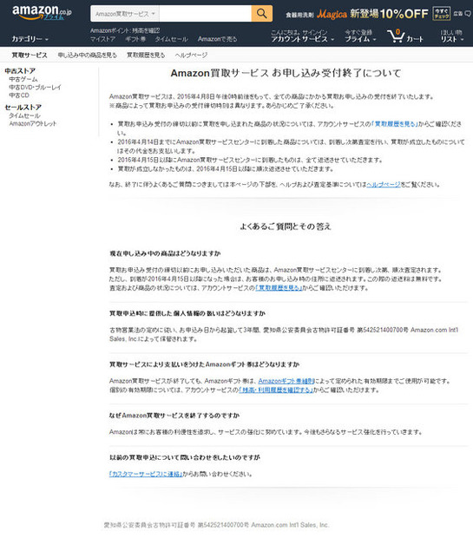This screenshot has height=538, width=473.
Task: Click 中古ストア sidebar heading
Action: (20, 71)
